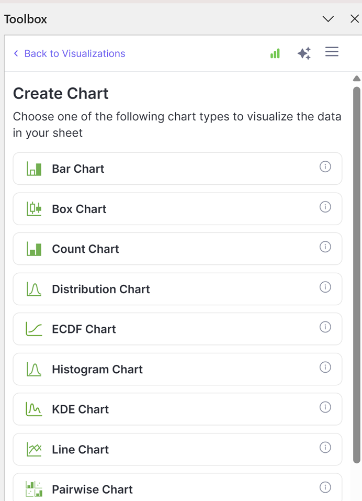362x501 pixels.
Task: Show info for Box Chart
Action: tap(325, 207)
